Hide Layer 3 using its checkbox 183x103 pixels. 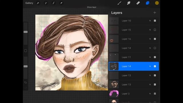coord(155,94)
